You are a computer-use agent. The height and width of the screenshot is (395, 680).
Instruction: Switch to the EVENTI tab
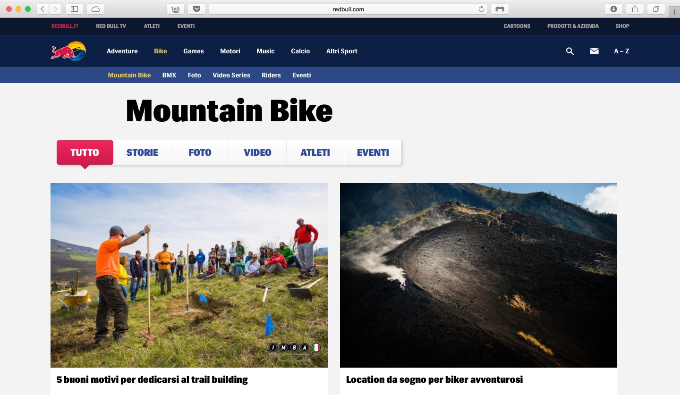point(373,152)
